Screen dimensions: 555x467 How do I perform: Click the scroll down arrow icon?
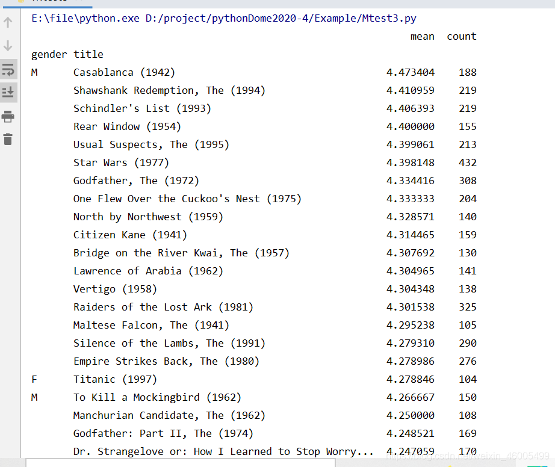coord(8,46)
